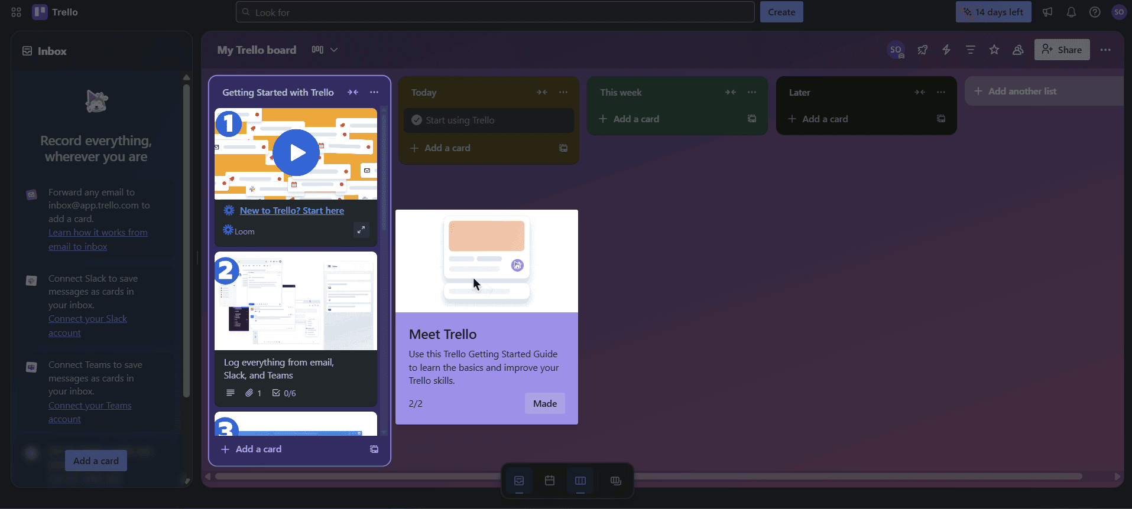Click the Made button in Meet Trello
Screen dimensions: 1132x509
pyautogui.click(x=545, y=404)
